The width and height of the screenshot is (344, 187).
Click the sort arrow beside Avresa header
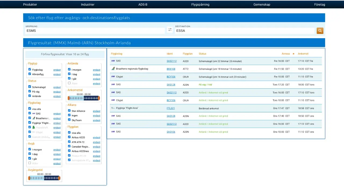[x=294, y=54]
